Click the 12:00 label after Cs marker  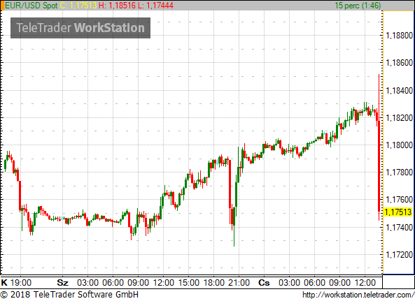pyautogui.click(x=365, y=283)
